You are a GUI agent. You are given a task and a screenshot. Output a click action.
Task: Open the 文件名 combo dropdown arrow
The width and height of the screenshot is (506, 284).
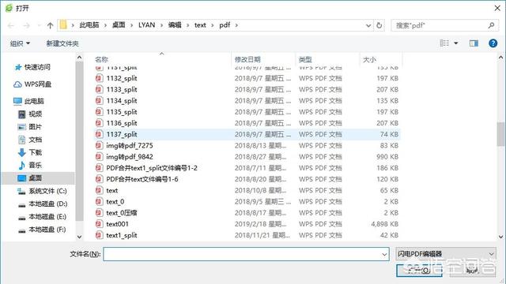[x=384, y=254]
